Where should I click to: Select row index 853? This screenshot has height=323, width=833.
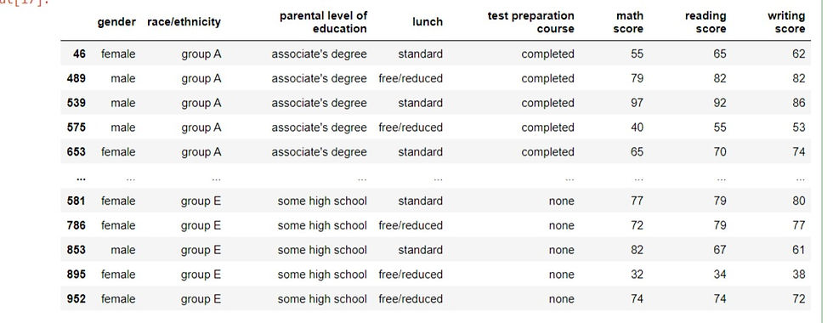tap(76, 250)
